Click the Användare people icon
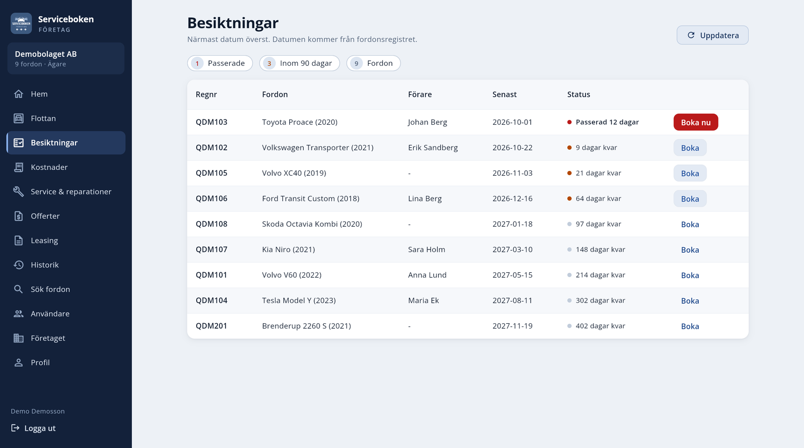 pos(19,314)
